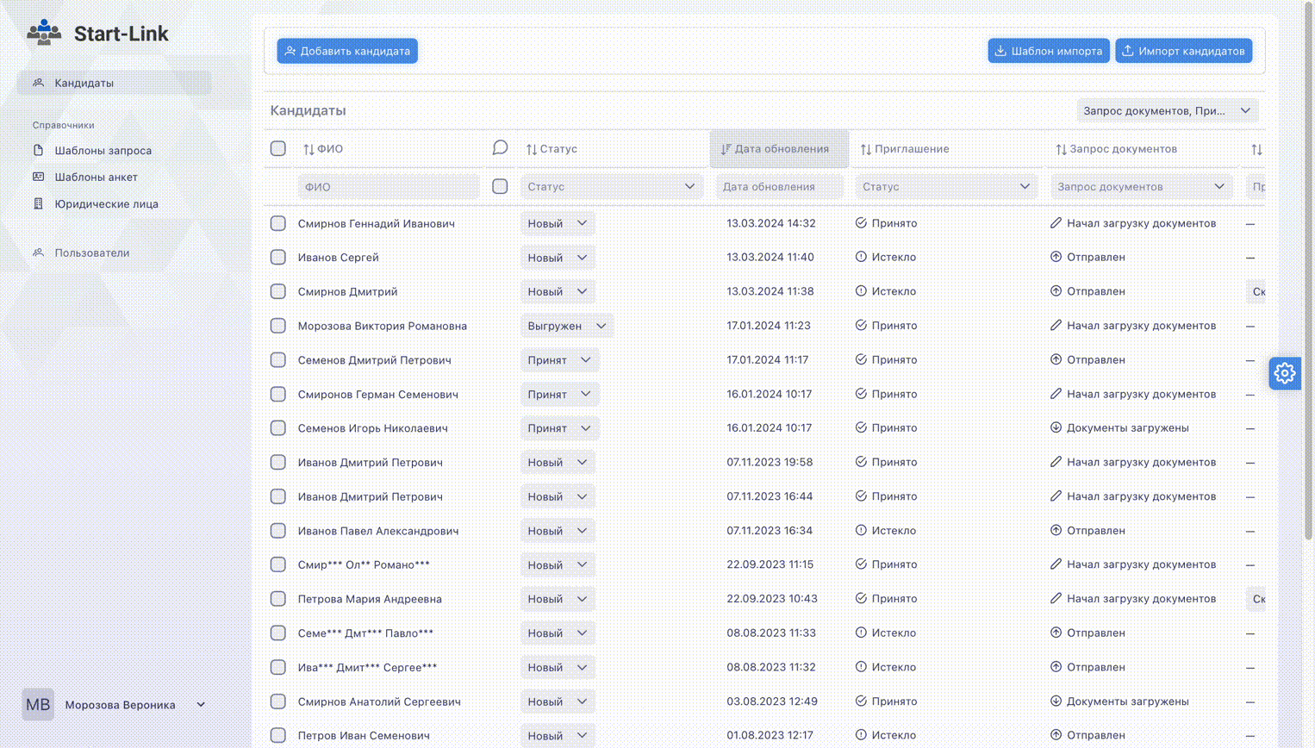This screenshot has width=1315, height=748.
Task: Open the Кандидаты sidebar section
Action: tap(114, 83)
